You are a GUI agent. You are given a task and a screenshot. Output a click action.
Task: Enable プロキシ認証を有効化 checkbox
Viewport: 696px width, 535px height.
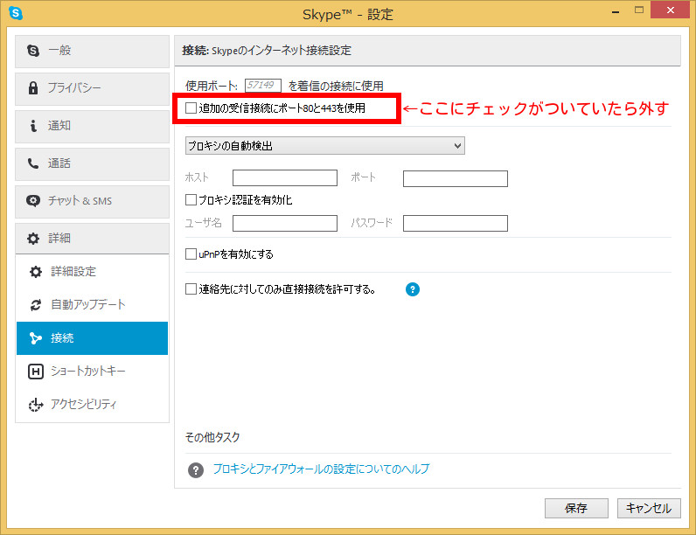coord(191,199)
